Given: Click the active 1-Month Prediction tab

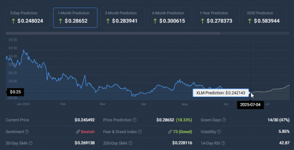Looking at the screenshot, I should pos(75,17).
